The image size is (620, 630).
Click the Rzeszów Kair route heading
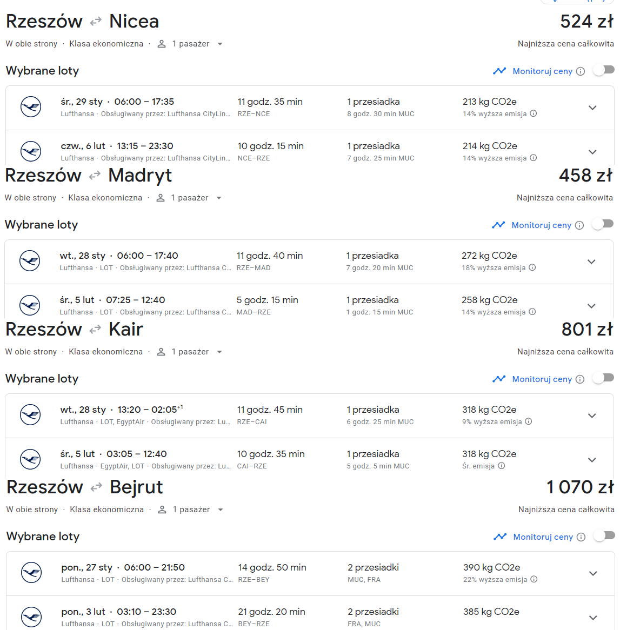pyautogui.click(x=75, y=330)
